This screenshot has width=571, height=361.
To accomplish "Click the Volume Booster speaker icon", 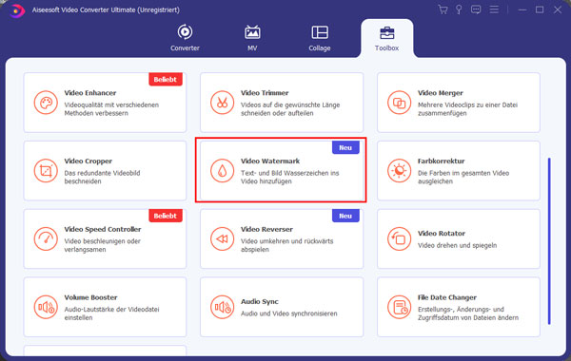I will 46,307.
